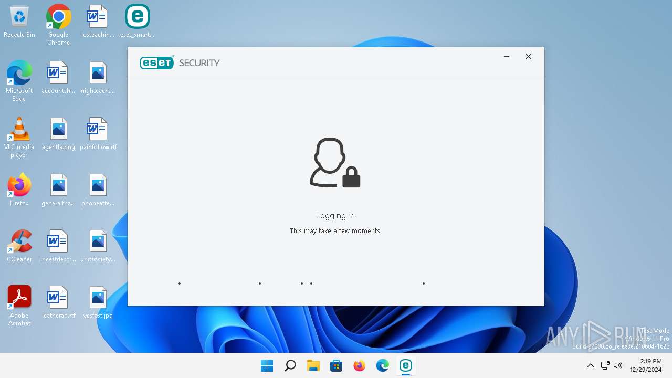Select the leatherad.rtf document

[x=58, y=302]
